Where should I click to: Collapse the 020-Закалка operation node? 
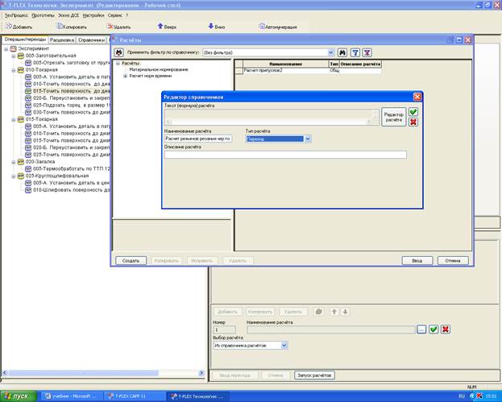(x=14, y=162)
